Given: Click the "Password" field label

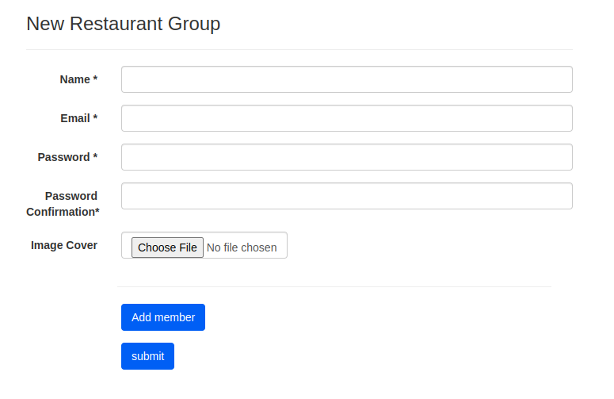Looking at the screenshot, I should point(63,157).
